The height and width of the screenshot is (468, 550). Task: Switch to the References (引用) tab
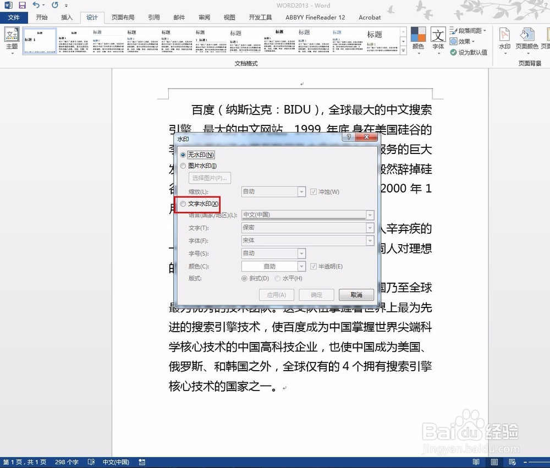pyautogui.click(x=153, y=17)
